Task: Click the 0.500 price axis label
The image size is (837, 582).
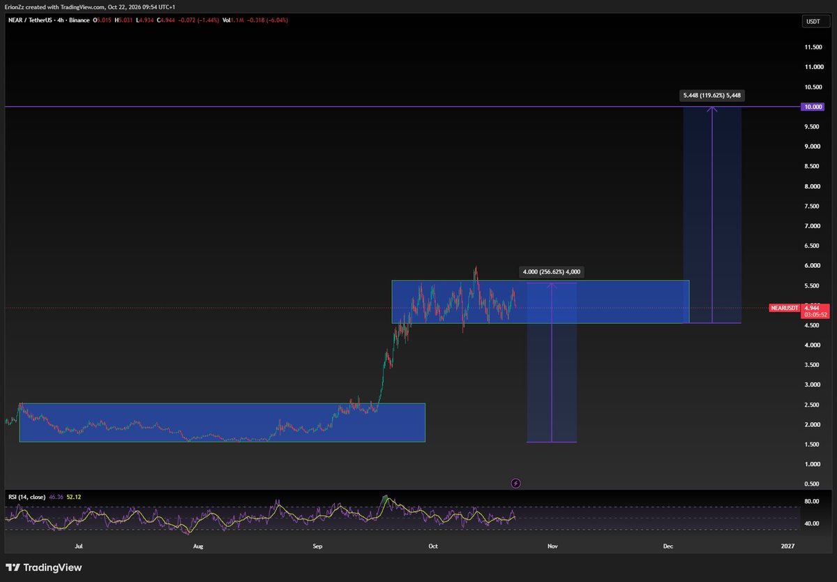Action: (x=813, y=484)
